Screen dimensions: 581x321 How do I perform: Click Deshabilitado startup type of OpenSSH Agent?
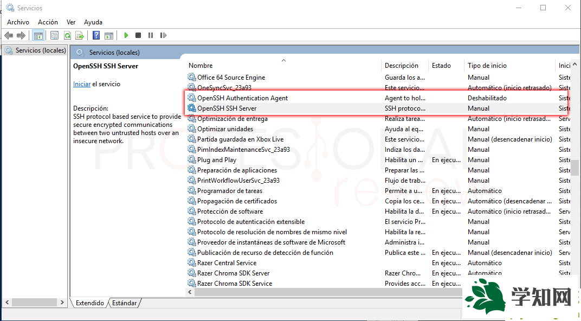pos(487,98)
